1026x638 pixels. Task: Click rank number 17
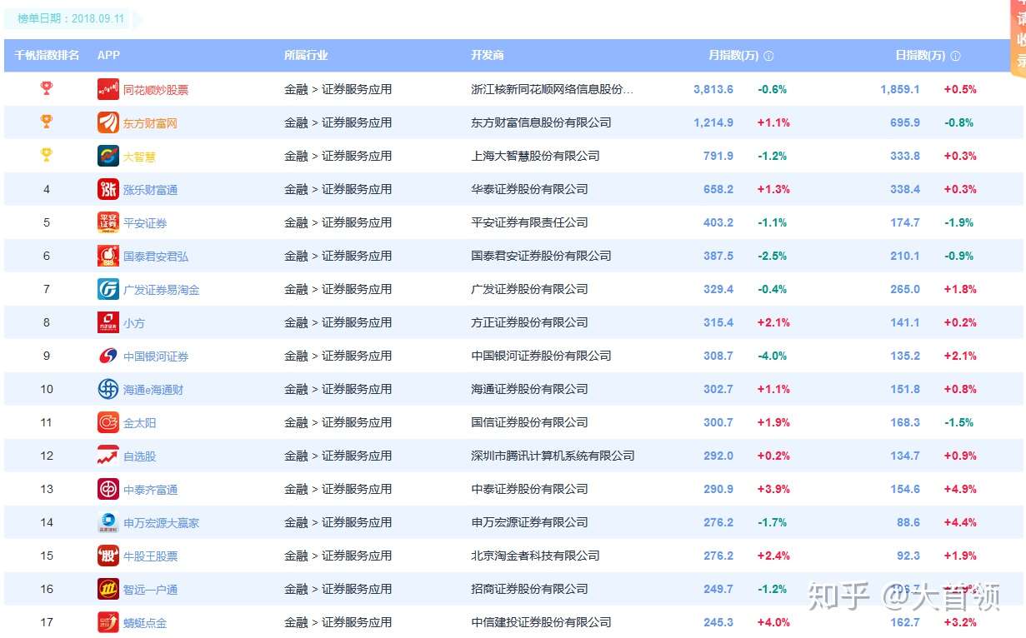(47, 622)
